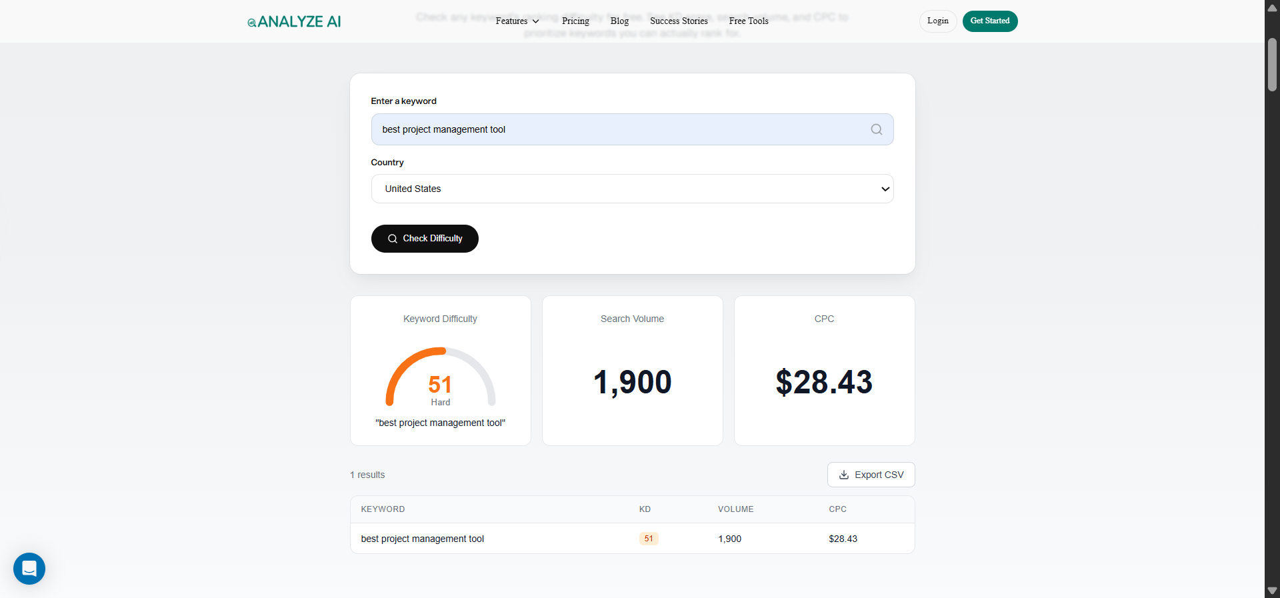The height and width of the screenshot is (598, 1280).
Task: Click the Export CSV download icon
Action: 844,475
